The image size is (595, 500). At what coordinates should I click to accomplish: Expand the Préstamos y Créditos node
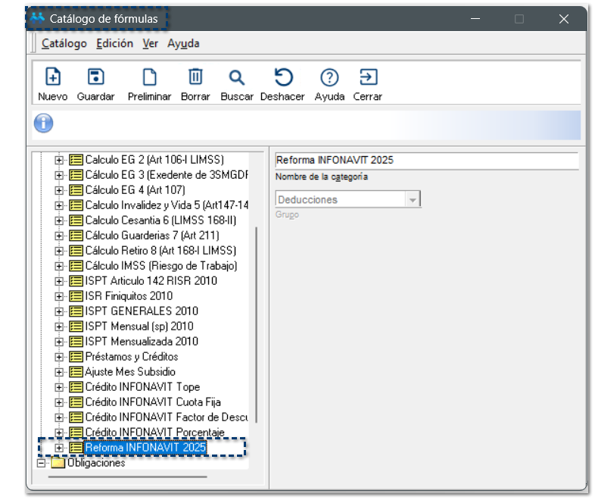click(x=60, y=356)
